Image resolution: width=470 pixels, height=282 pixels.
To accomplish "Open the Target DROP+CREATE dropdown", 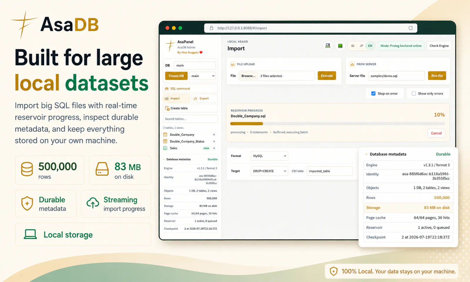I will point(269,171).
